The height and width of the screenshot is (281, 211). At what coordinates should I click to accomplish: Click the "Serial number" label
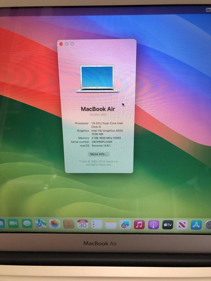(80, 142)
